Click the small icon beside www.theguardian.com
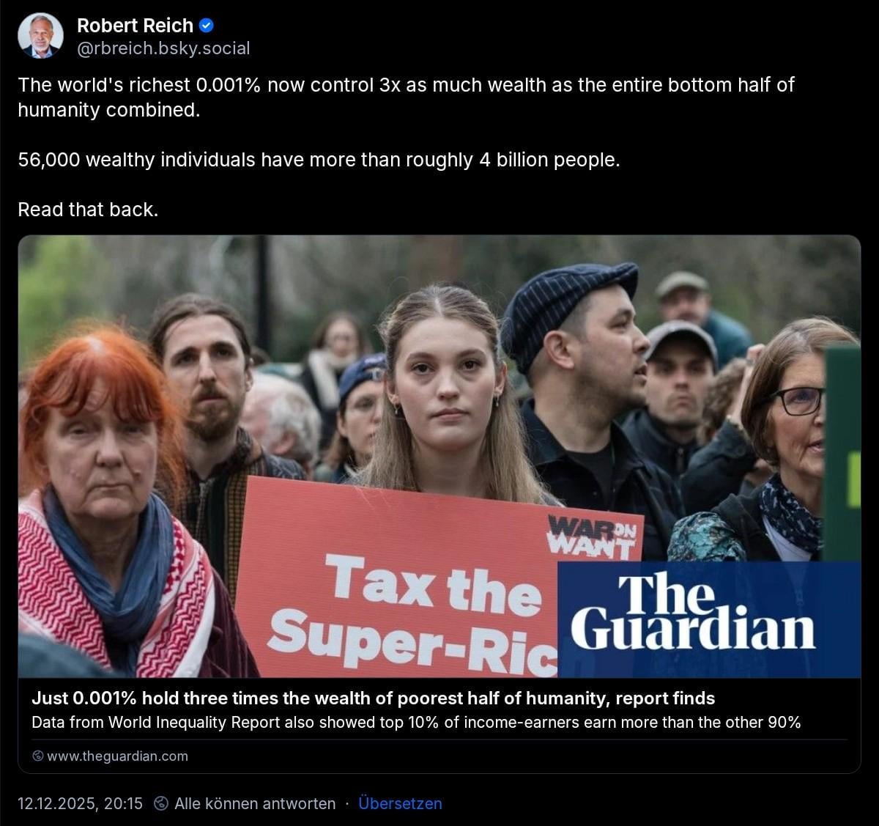The image size is (879, 826). [x=38, y=756]
